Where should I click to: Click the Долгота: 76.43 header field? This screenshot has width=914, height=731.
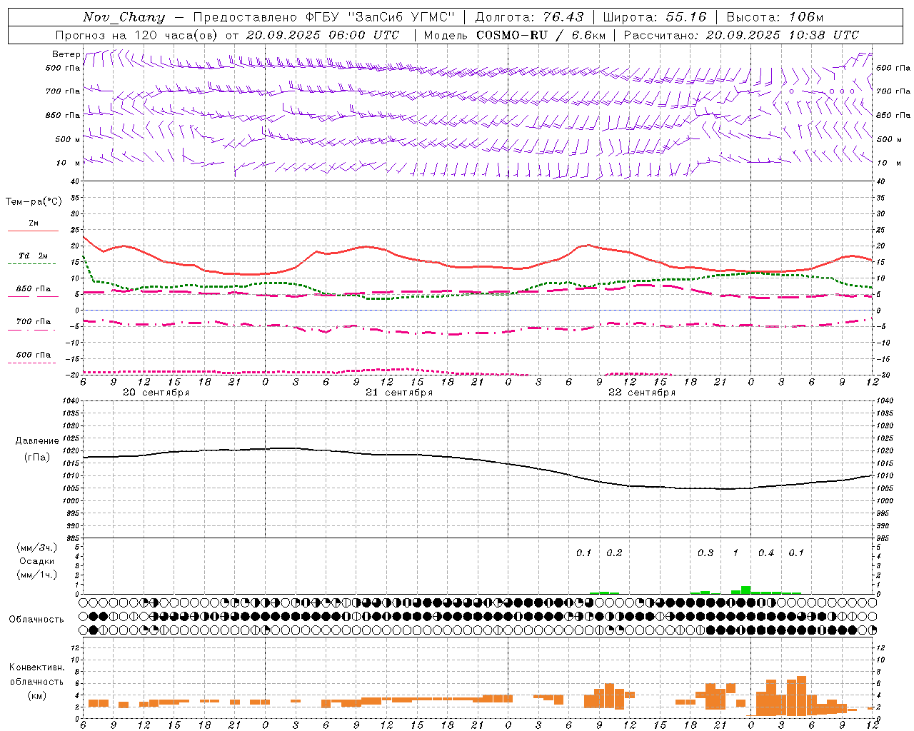point(529,17)
